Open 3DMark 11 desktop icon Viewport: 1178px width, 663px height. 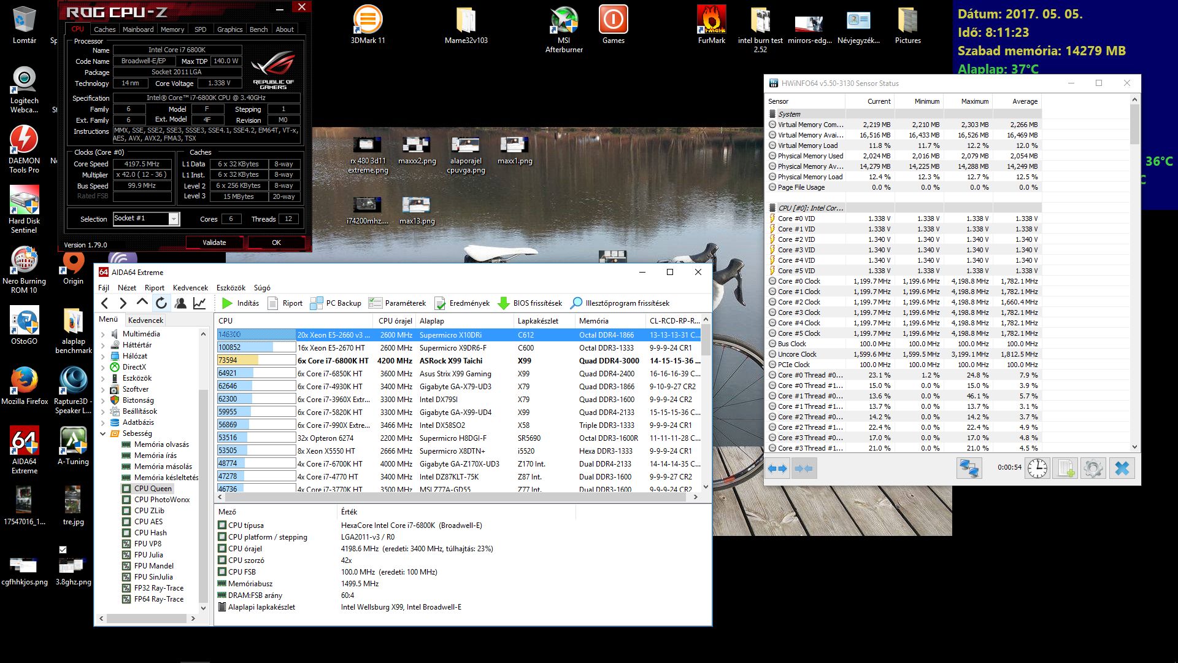(x=368, y=25)
